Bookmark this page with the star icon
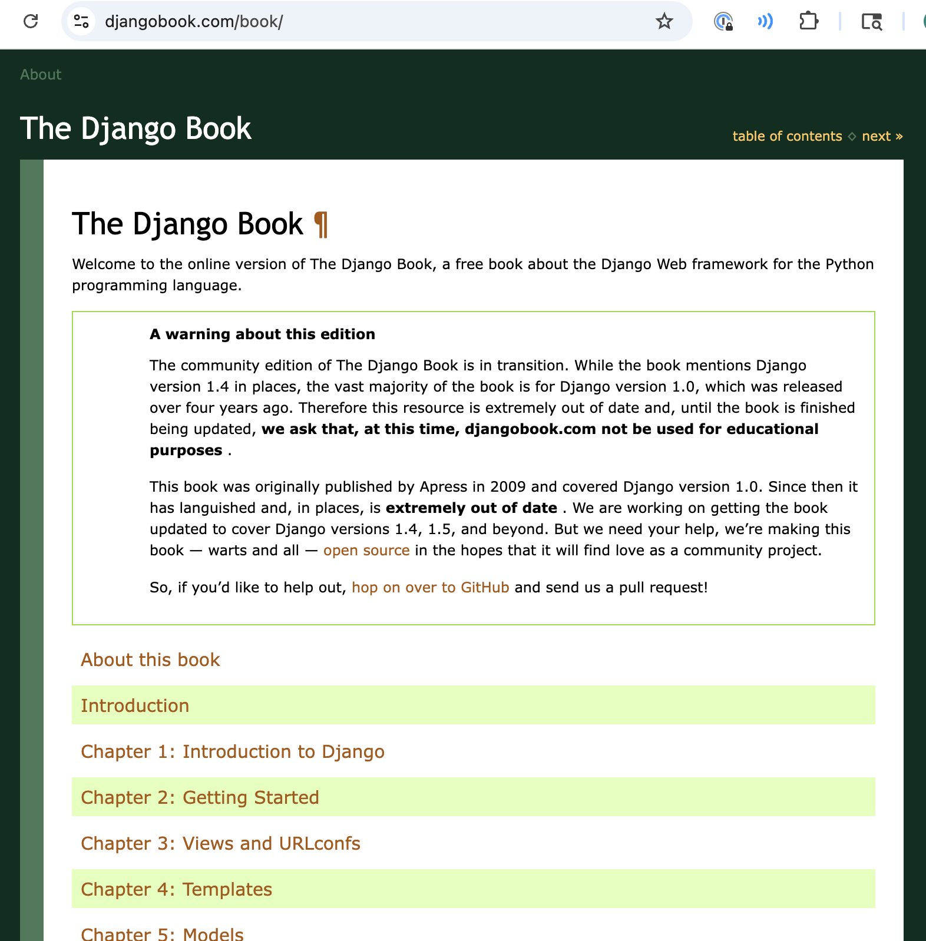 coord(664,21)
